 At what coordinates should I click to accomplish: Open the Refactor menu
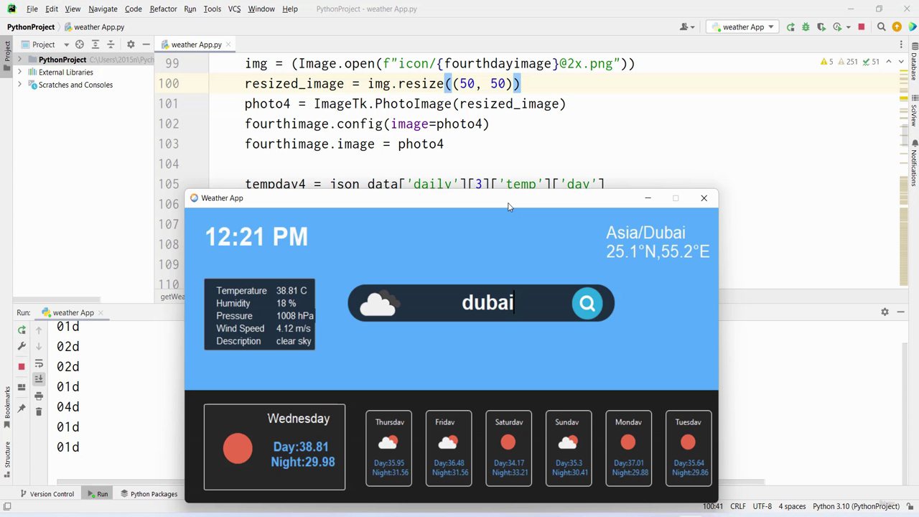coord(163,9)
